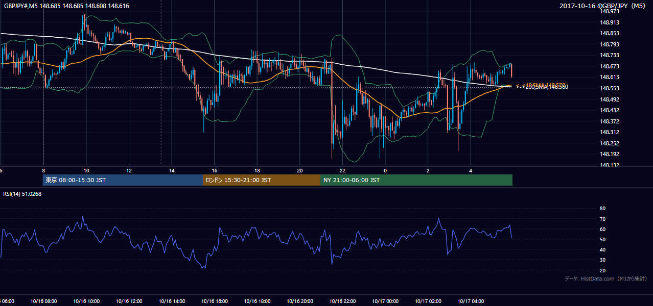Click the HistData.com data source credit

point(606,278)
